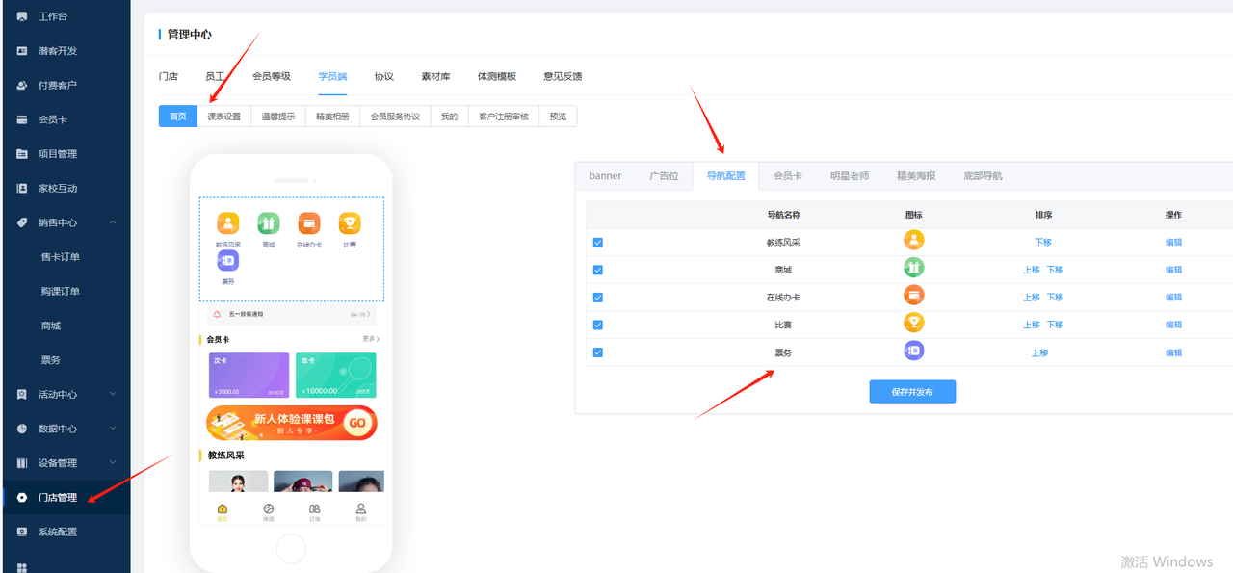Collapse the 销售中心 sidebar group
The width and height of the screenshot is (1233, 573).
tap(113, 222)
